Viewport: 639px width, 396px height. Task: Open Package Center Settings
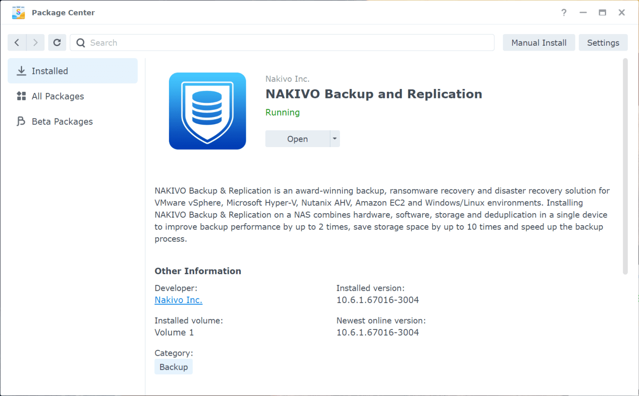tap(603, 42)
